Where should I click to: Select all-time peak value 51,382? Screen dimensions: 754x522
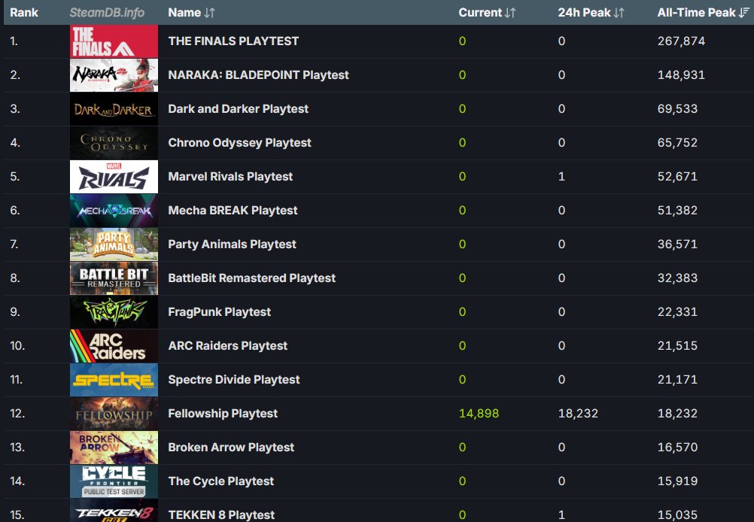click(677, 211)
